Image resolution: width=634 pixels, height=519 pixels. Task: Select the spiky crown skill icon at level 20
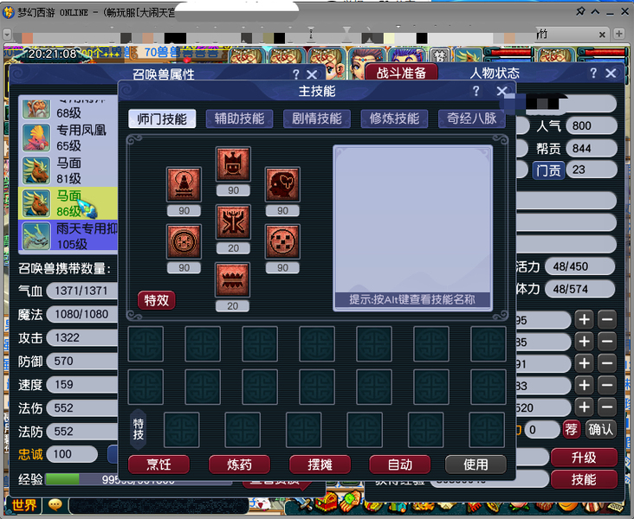(x=232, y=280)
